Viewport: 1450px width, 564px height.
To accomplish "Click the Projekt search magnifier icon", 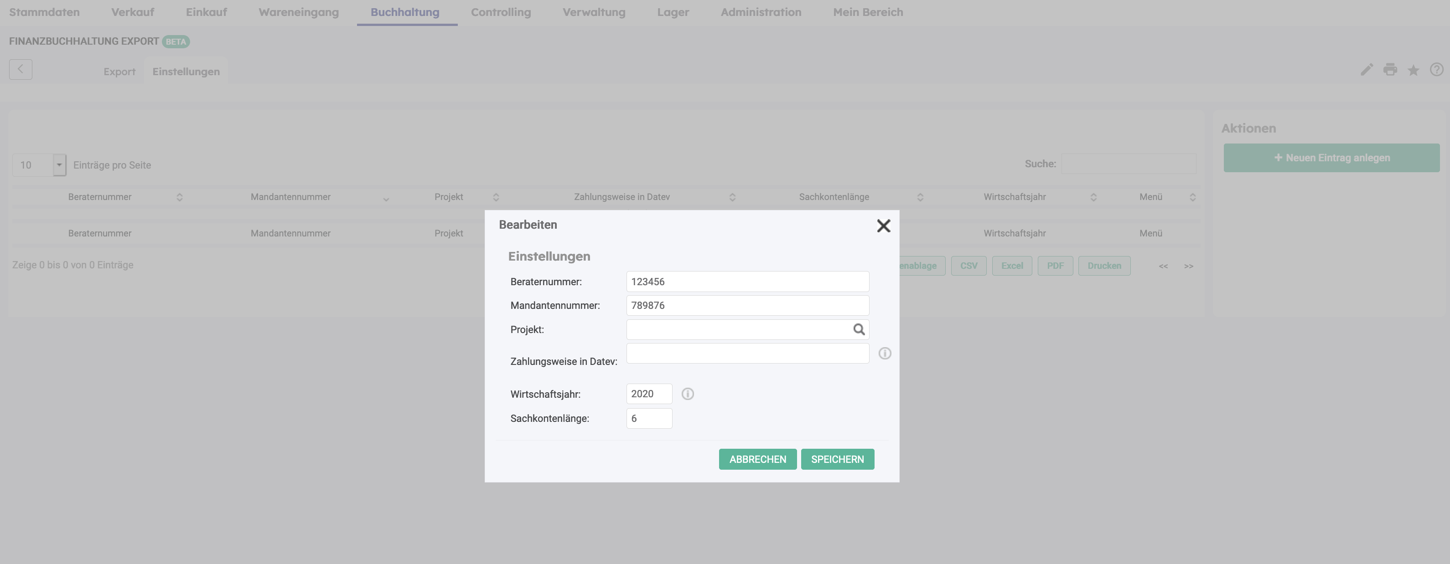I will [859, 329].
